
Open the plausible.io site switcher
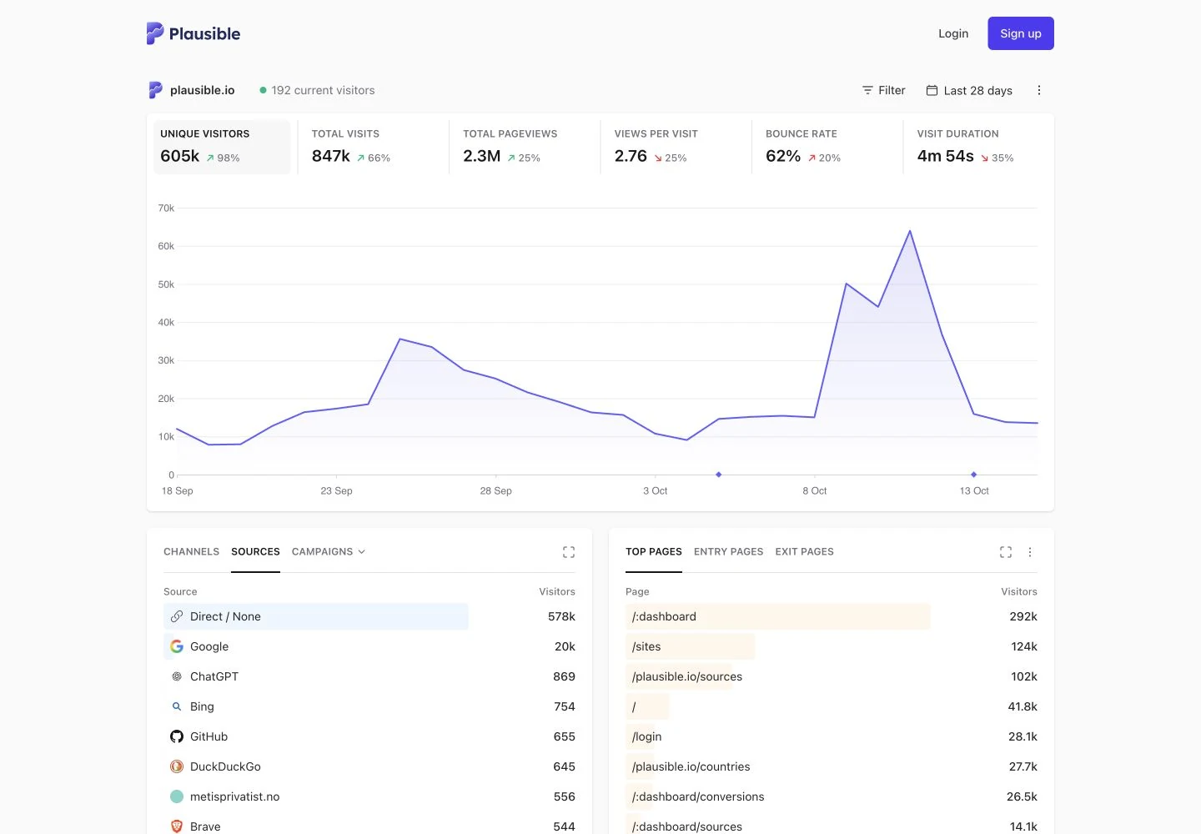192,90
